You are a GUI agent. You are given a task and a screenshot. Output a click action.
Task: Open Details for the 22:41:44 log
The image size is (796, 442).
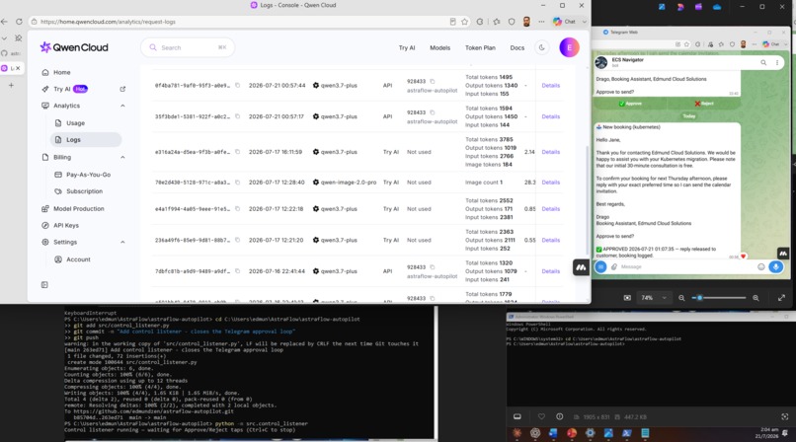pos(550,271)
